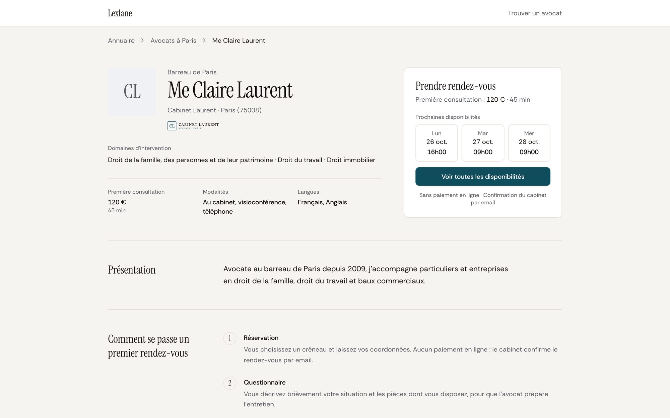
Task: Click chevron after Annuaire breadcrumb
Action: click(142, 40)
